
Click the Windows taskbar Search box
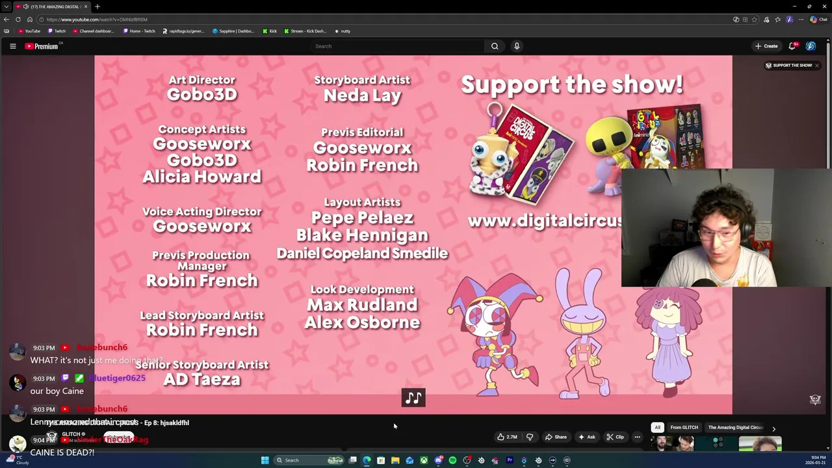[x=309, y=460]
